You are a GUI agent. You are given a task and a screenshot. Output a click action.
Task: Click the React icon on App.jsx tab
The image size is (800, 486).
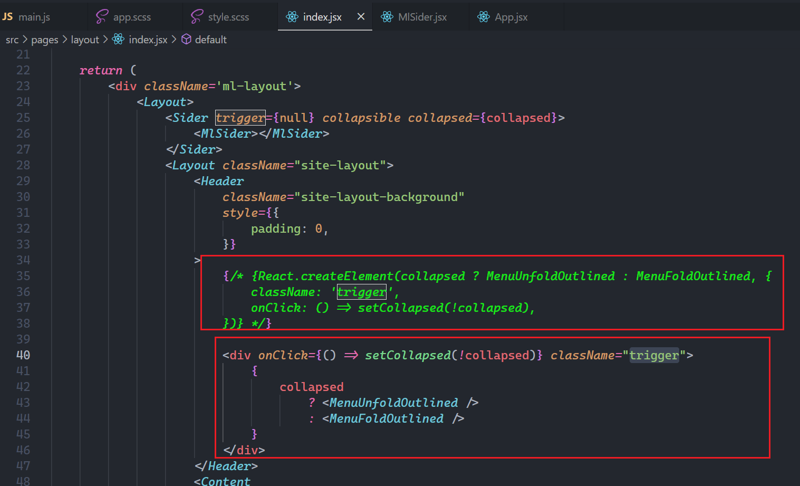[483, 17]
